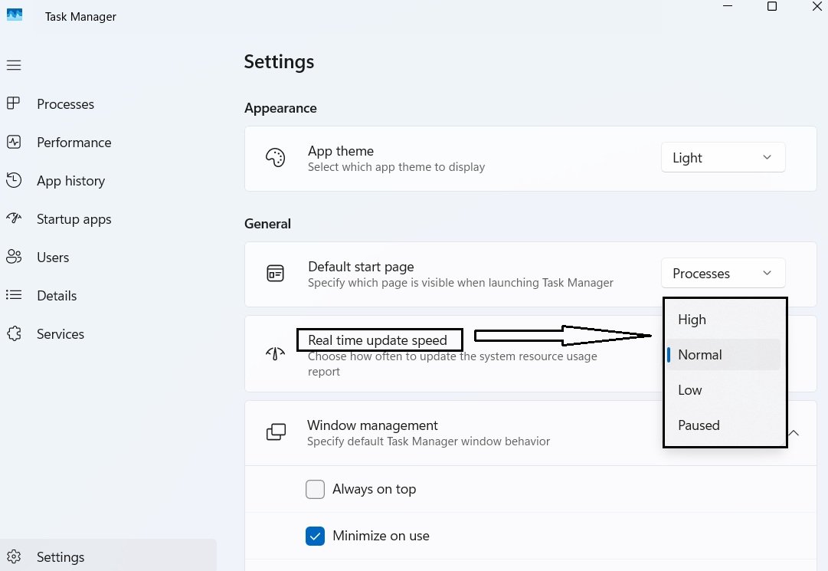Collapse the Window management section chevron

click(x=794, y=432)
